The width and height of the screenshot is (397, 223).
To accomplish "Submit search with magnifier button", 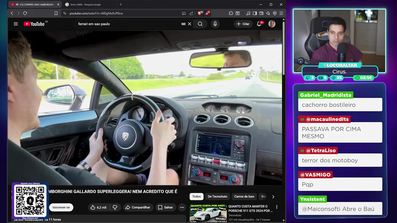I will coord(200,24).
